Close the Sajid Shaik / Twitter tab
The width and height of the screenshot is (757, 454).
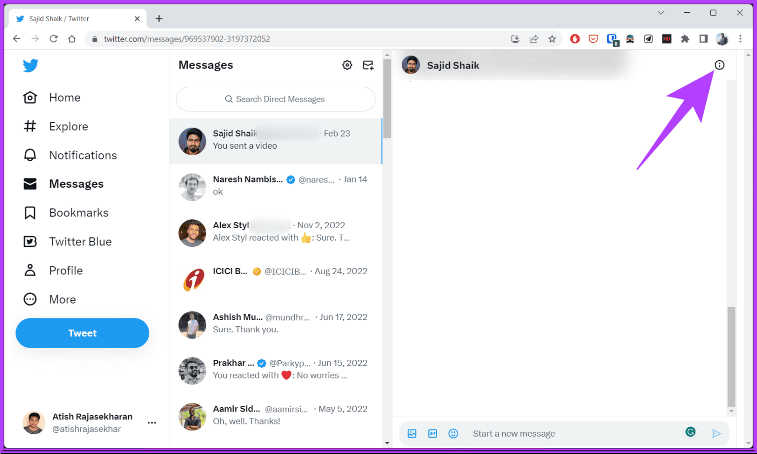(x=137, y=19)
